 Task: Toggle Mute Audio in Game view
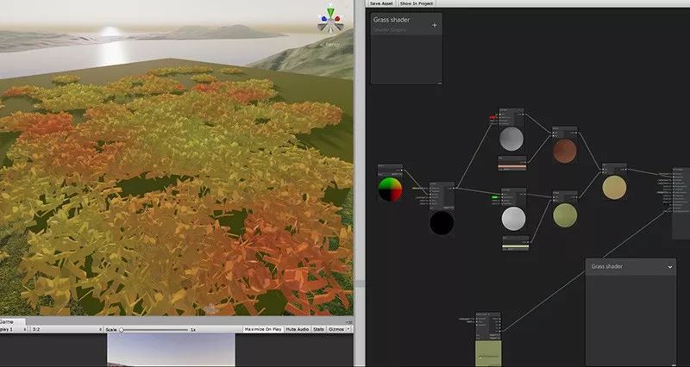(297, 329)
